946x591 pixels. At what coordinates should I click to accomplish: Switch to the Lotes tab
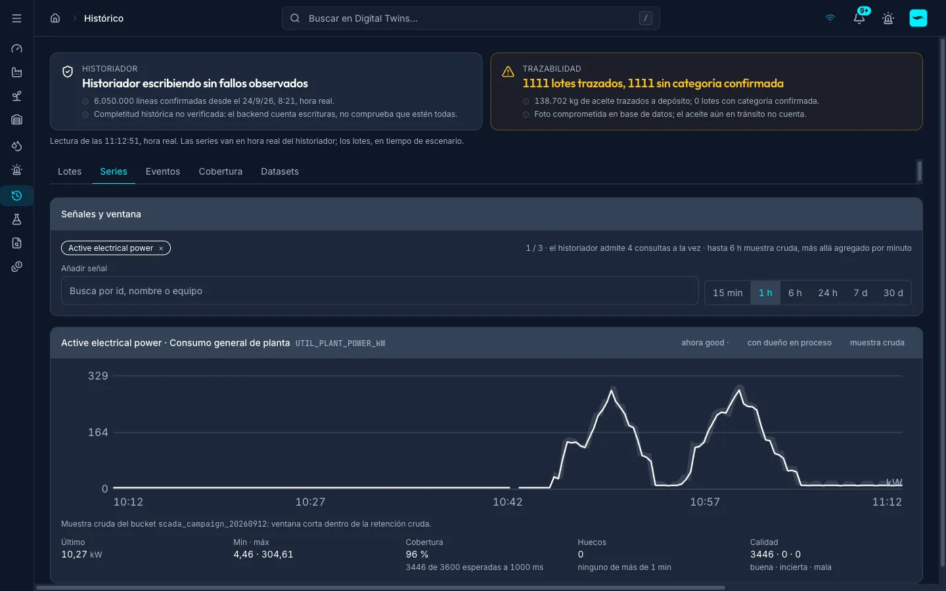(x=70, y=171)
